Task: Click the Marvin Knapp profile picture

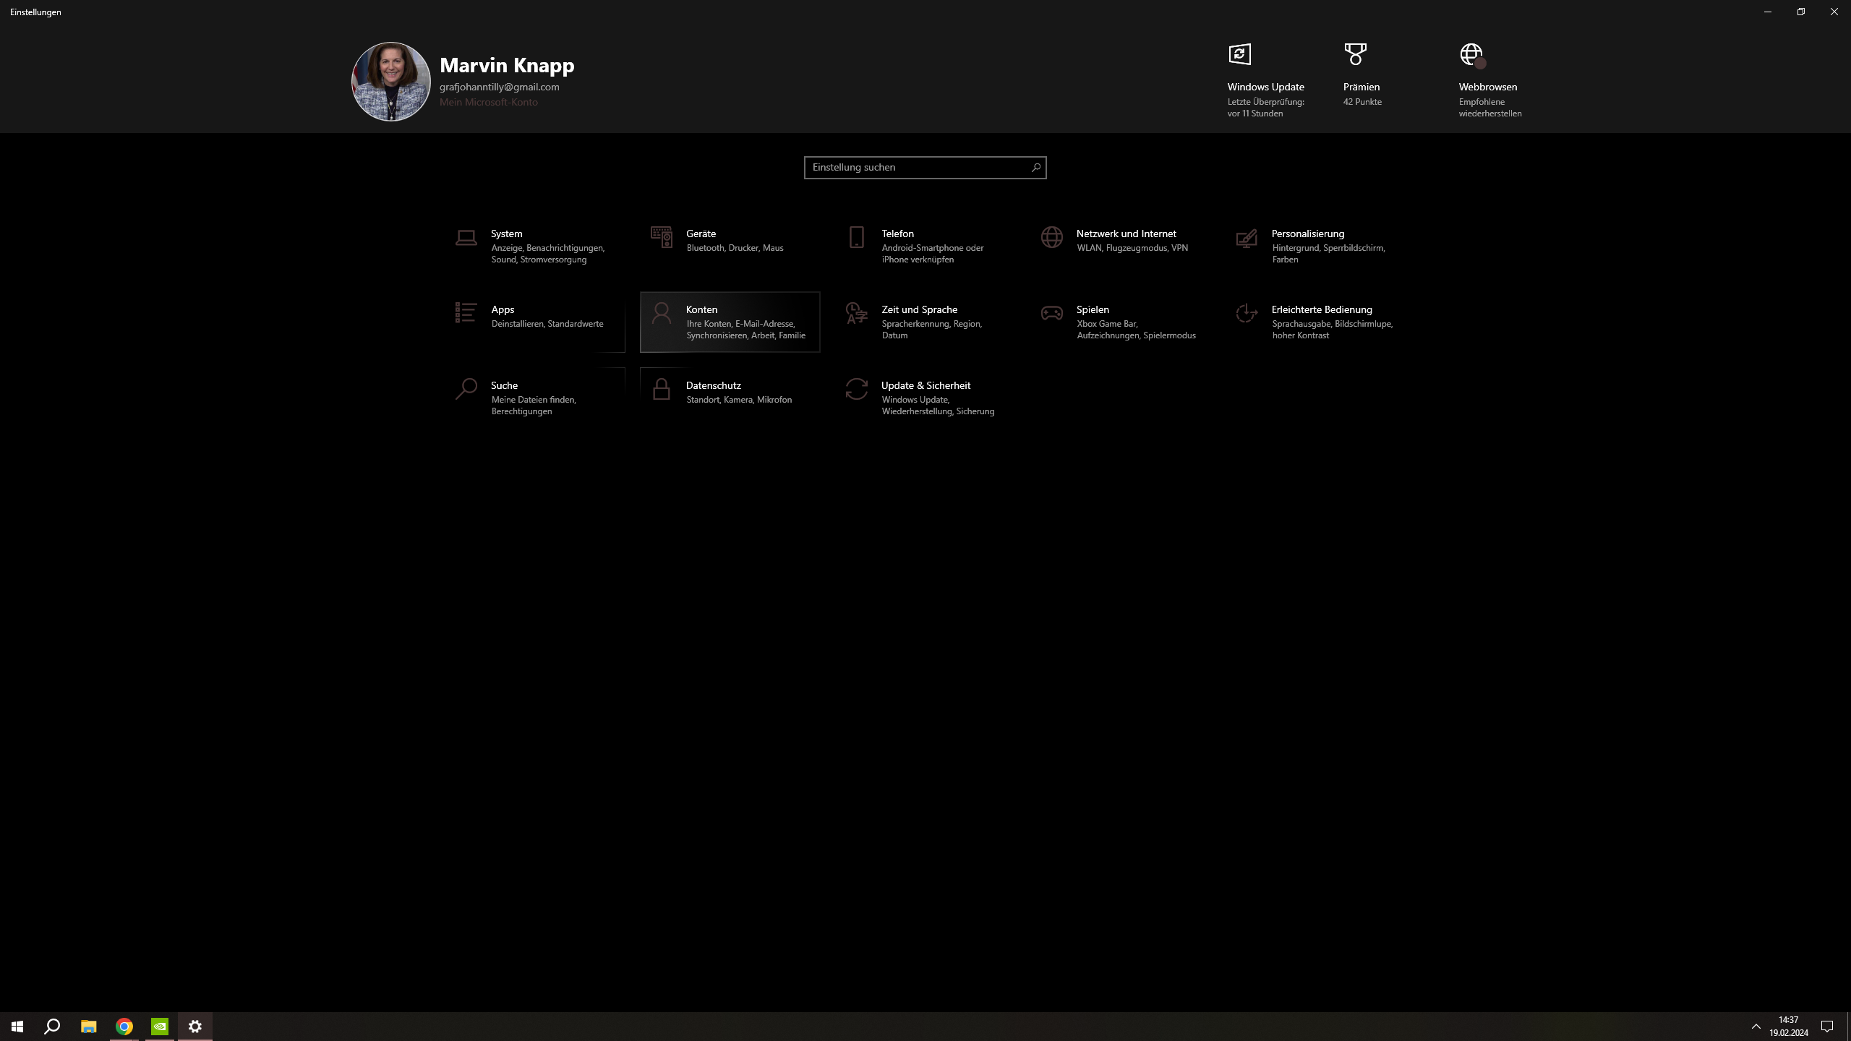Action: [x=391, y=82]
